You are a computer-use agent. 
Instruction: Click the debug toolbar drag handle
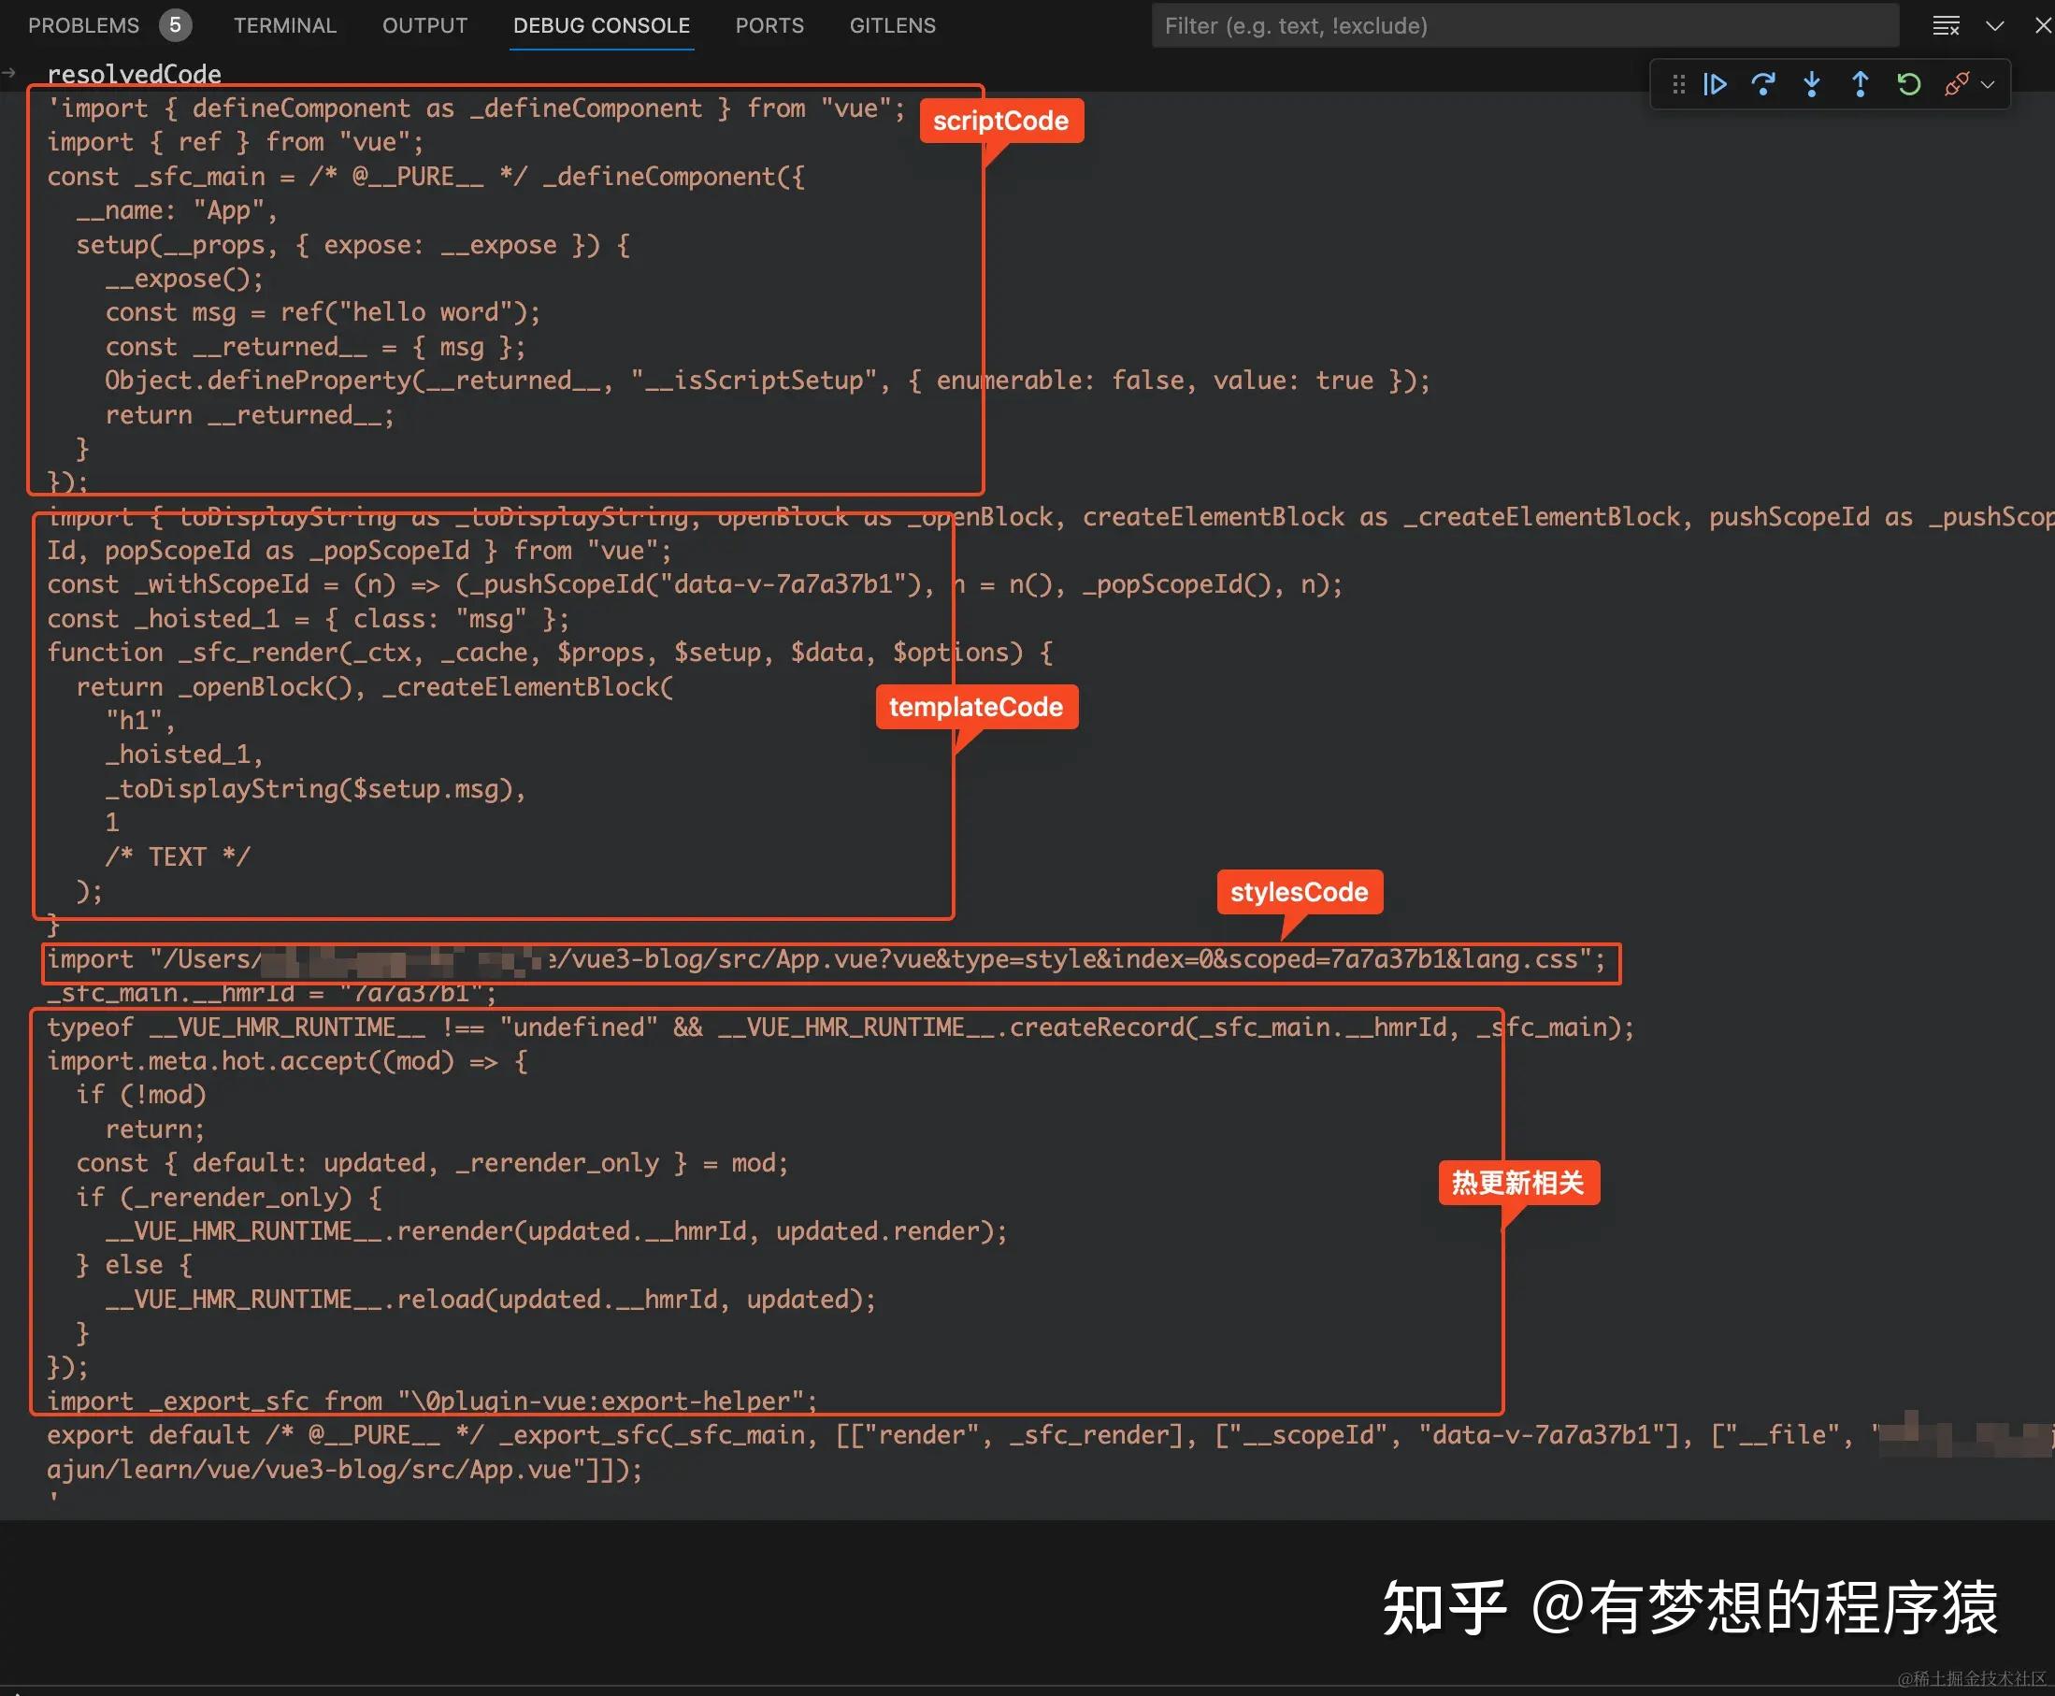pyautogui.click(x=1678, y=84)
